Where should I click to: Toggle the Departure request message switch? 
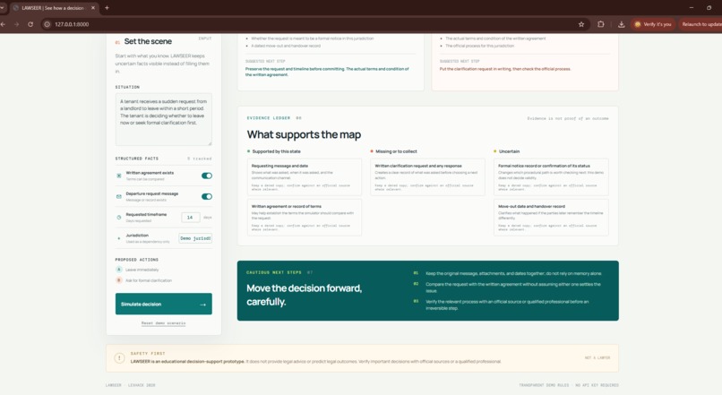[x=207, y=196]
